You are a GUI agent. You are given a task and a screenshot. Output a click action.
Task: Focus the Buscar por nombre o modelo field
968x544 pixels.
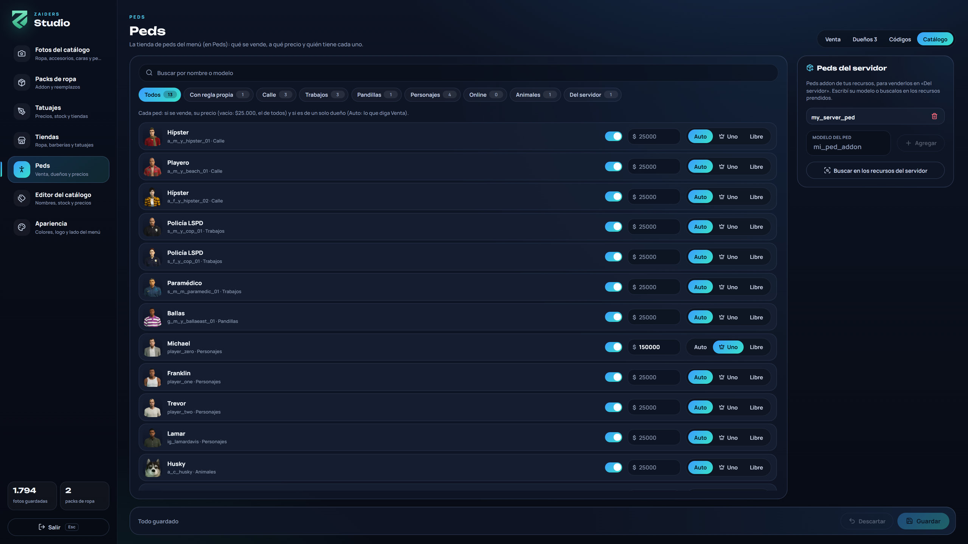(x=458, y=73)
